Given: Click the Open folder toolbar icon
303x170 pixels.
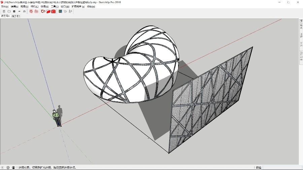Looking at the screenshot, I should pos(9,11).
